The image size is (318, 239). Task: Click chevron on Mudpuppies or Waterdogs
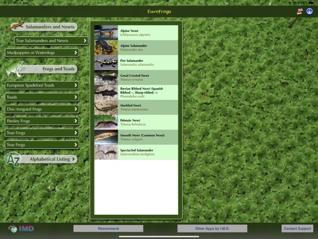(x=75, y=53)
